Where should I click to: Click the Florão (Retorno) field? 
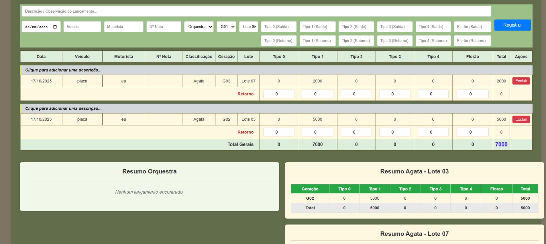pyautogui.click(x=473, y=41)
